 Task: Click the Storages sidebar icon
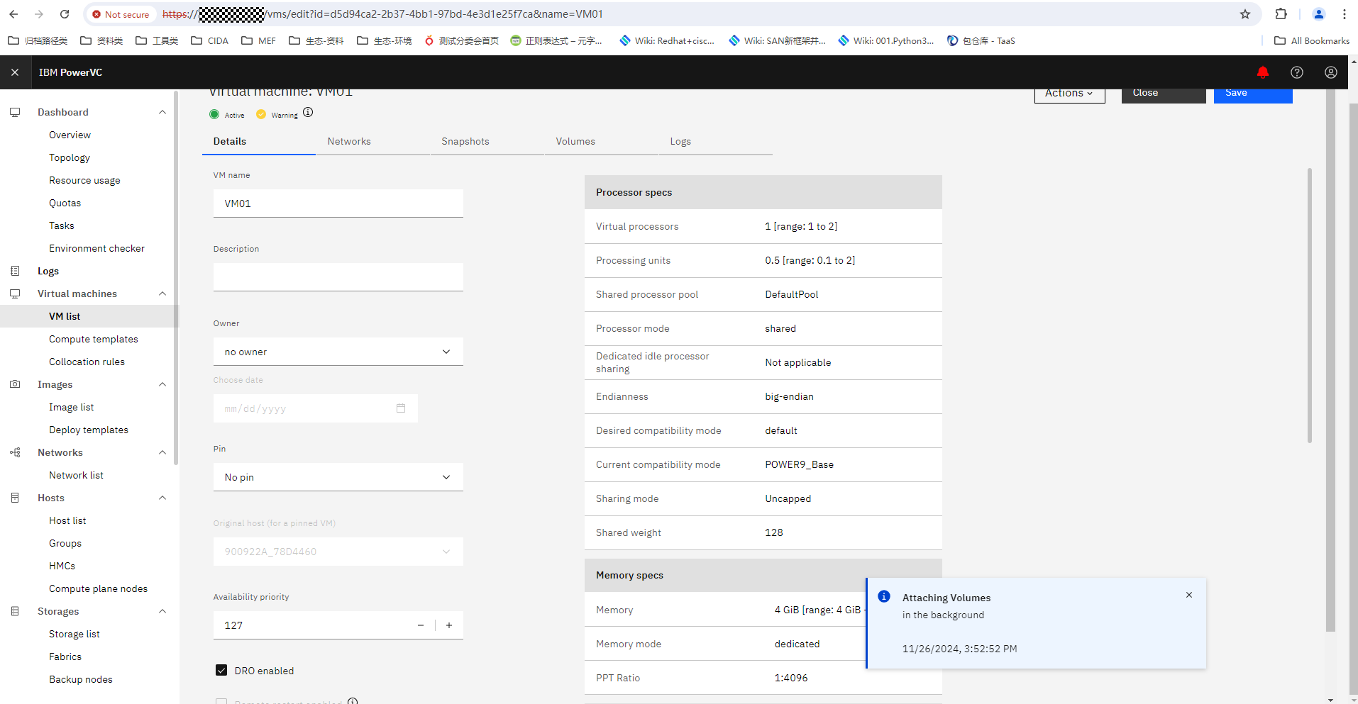15,611
